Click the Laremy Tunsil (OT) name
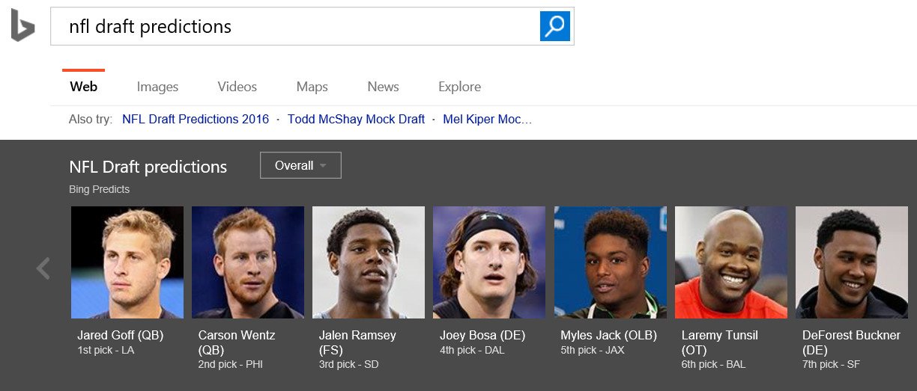This screenshot has height=391, width=917. [x=720, y=342]
